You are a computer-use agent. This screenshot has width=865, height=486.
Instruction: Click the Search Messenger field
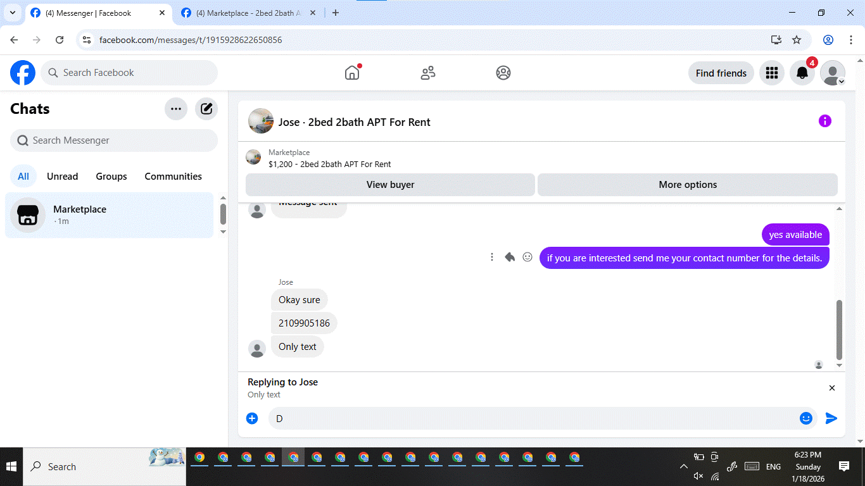[x=114, y=140]
